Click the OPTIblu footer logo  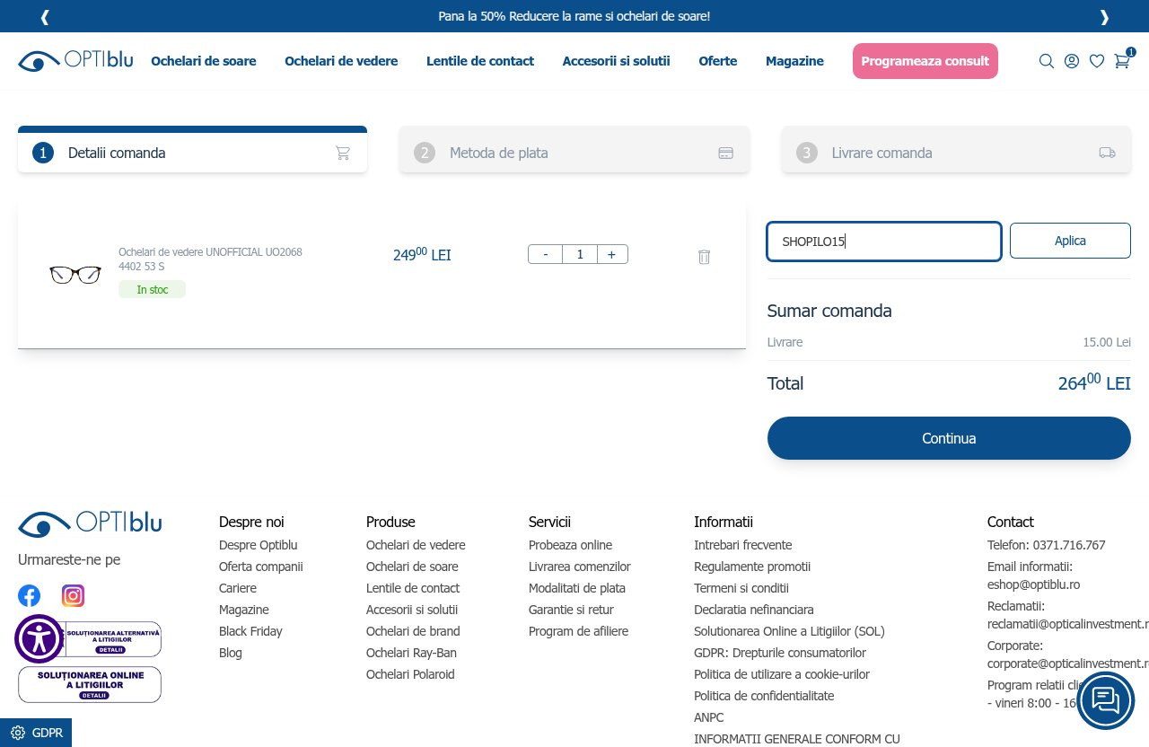(x=90, y=523)
